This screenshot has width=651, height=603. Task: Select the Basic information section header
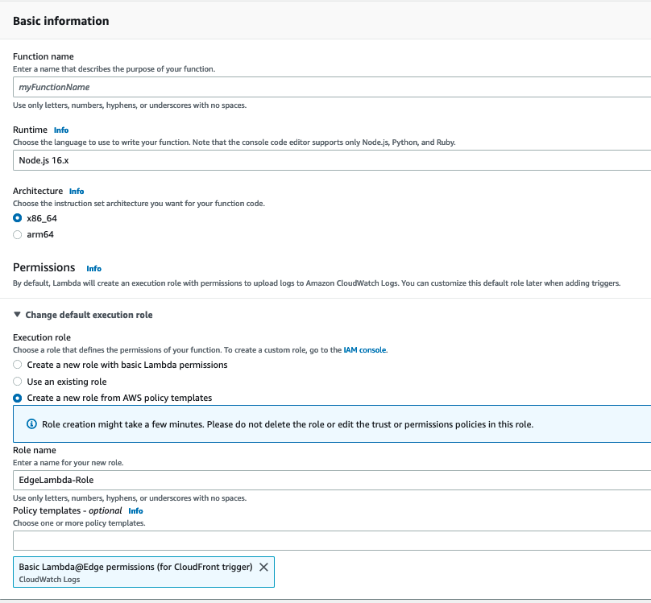(x=60, y=21)
